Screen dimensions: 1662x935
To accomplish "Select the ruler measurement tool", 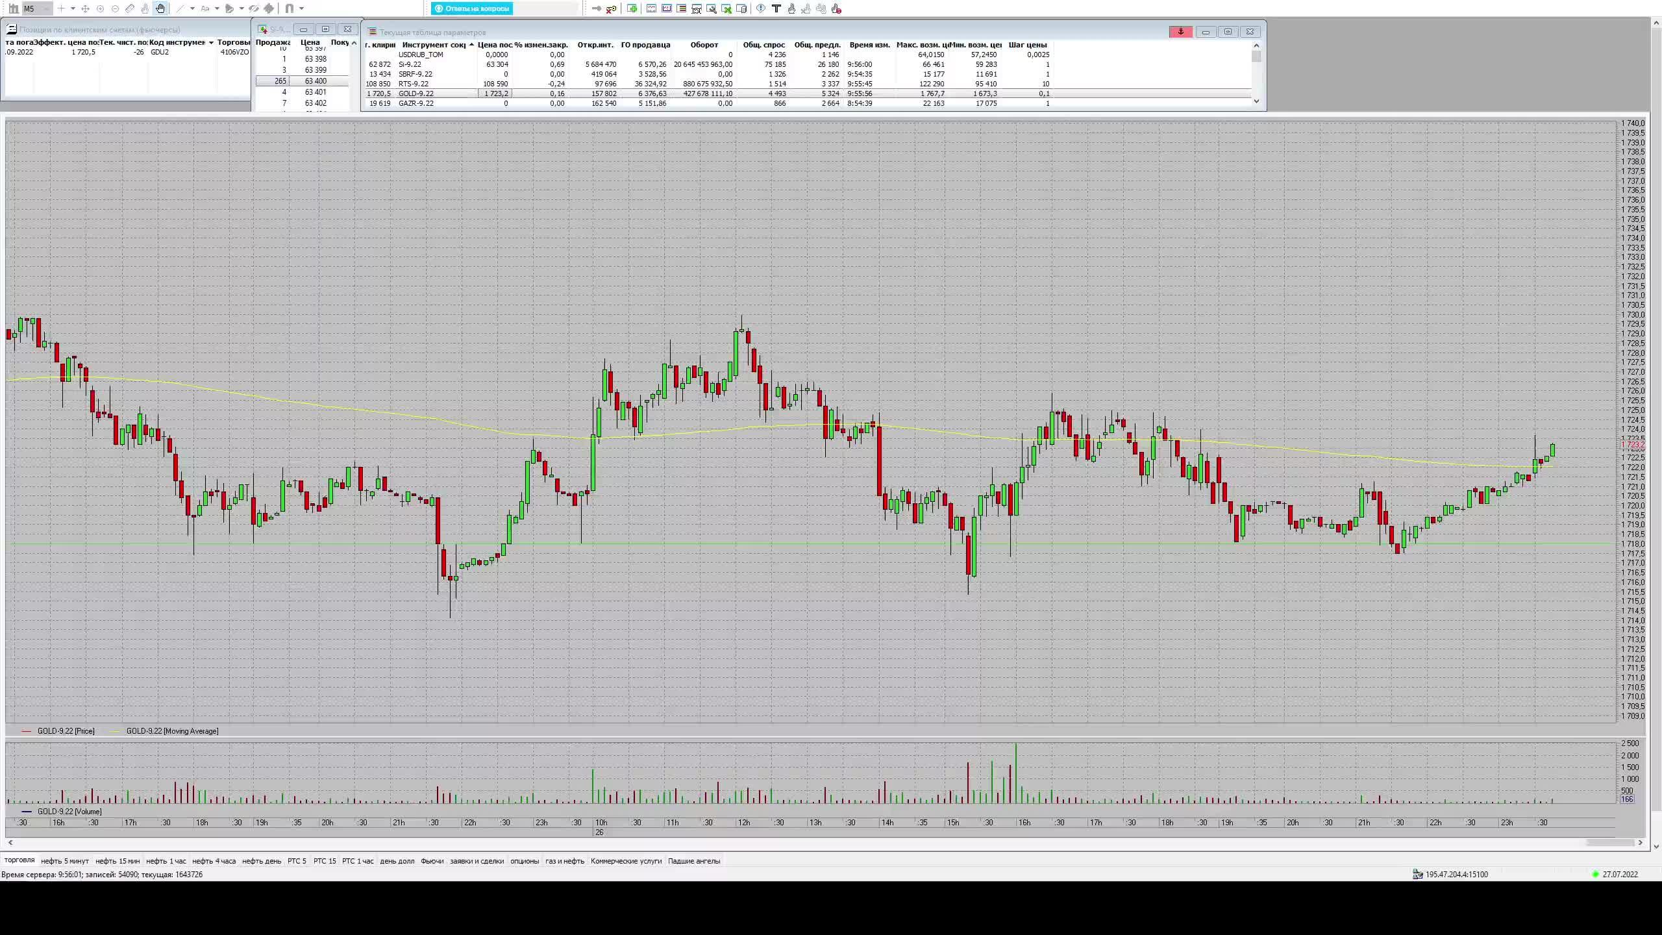I will pos(130,8).
